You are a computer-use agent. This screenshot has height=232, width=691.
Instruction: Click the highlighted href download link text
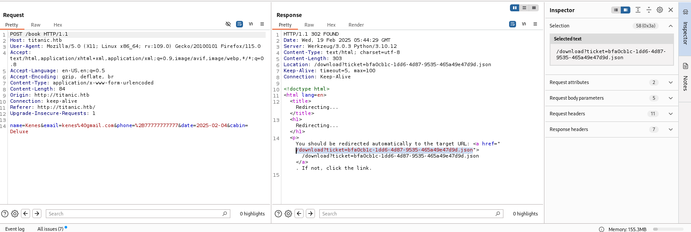[x=384, y=150]
